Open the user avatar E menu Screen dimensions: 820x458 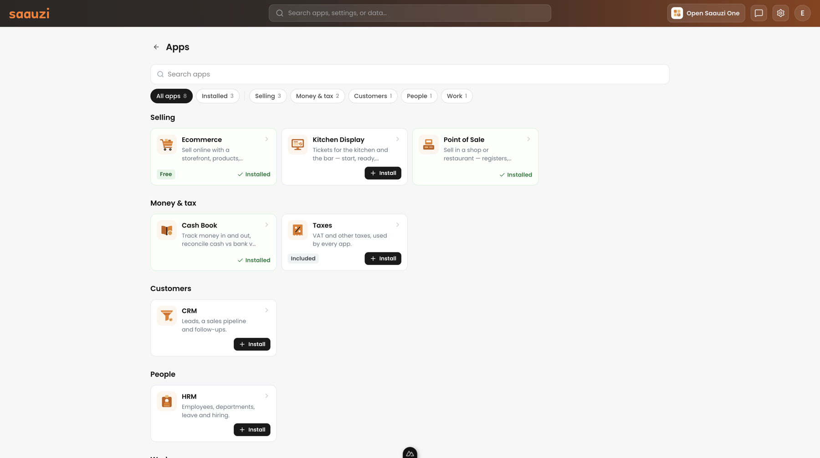click(802, 13)
